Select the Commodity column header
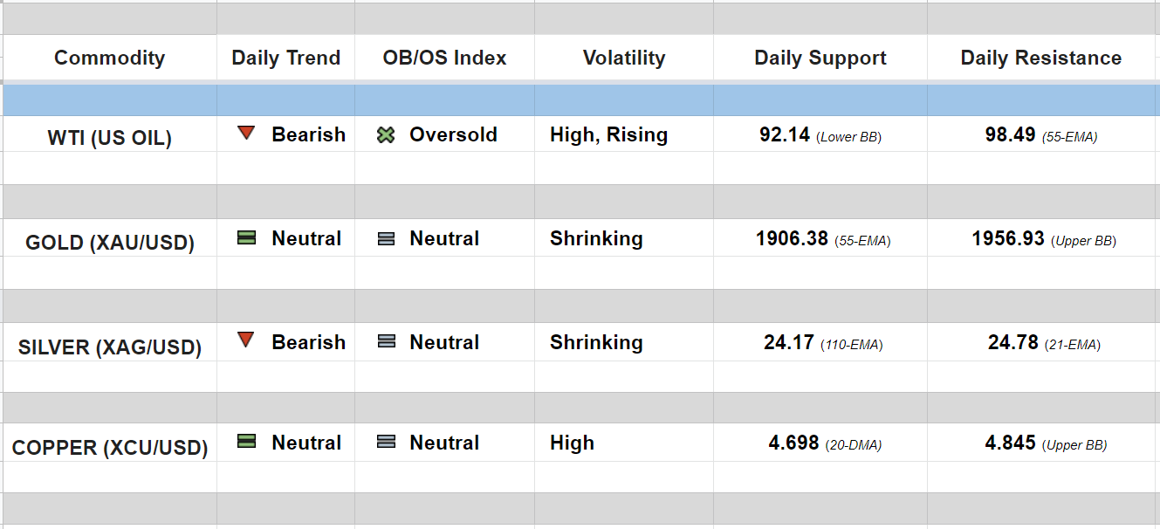This screenshot has width=1160, height=529. tap(109, 58)
